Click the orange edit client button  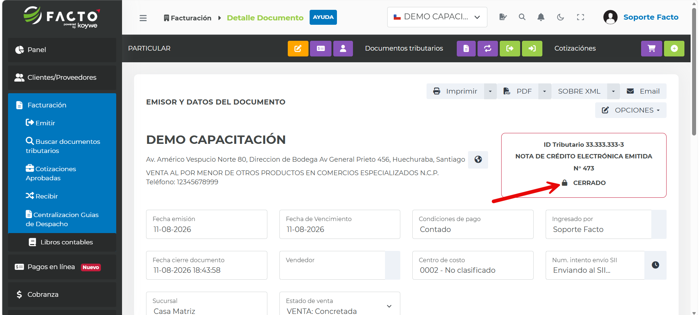click(298, 48)
